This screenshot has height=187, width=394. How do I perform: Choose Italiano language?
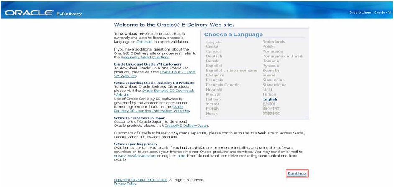pos(214,99)
